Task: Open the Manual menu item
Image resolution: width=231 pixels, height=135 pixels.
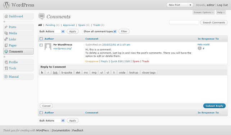Action: click(18, 77)
